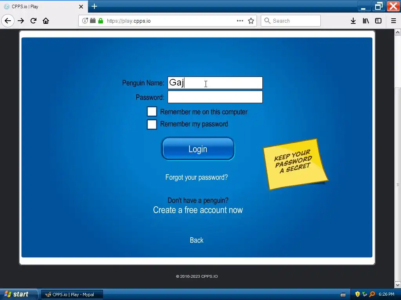Go back with the browser back arrow

[8, 21]
